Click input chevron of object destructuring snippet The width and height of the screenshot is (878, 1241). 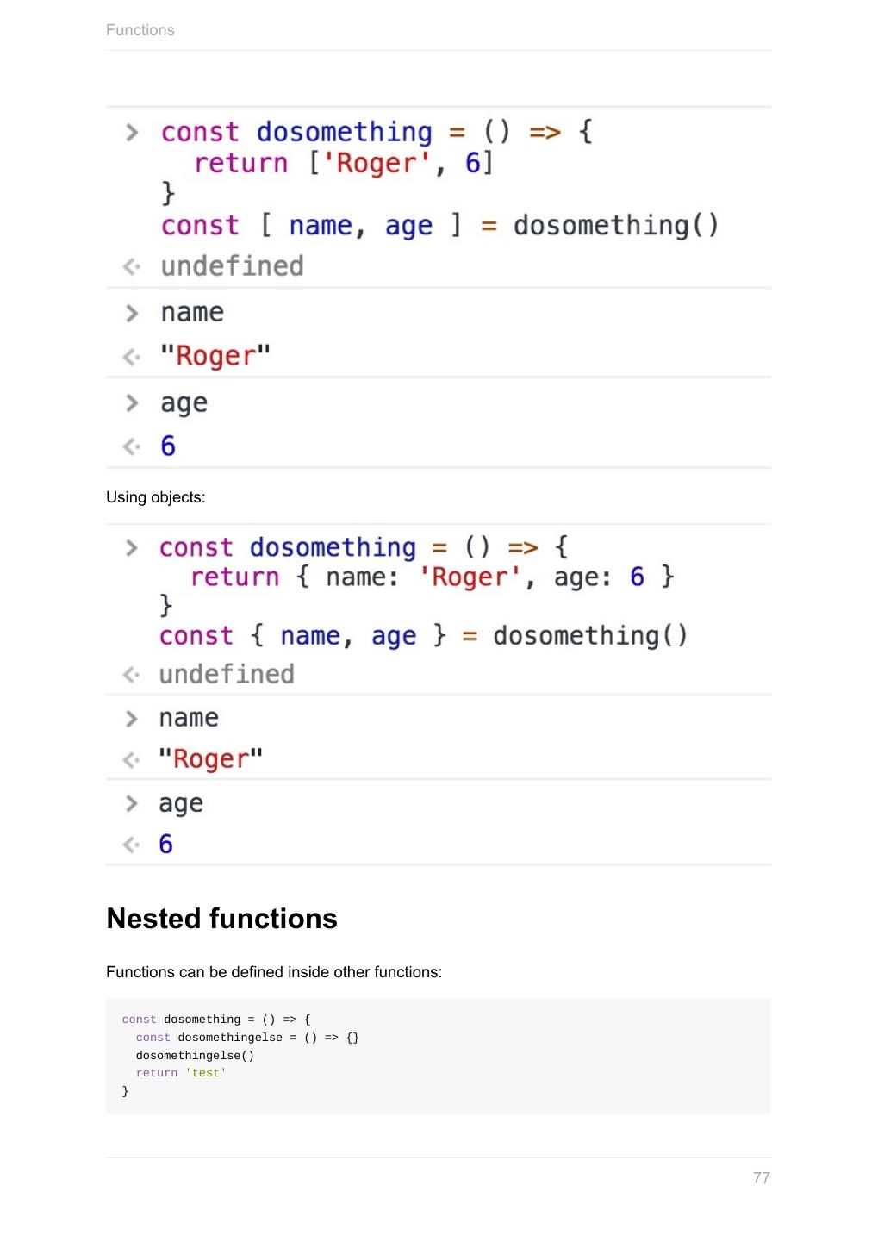[132, 548]
